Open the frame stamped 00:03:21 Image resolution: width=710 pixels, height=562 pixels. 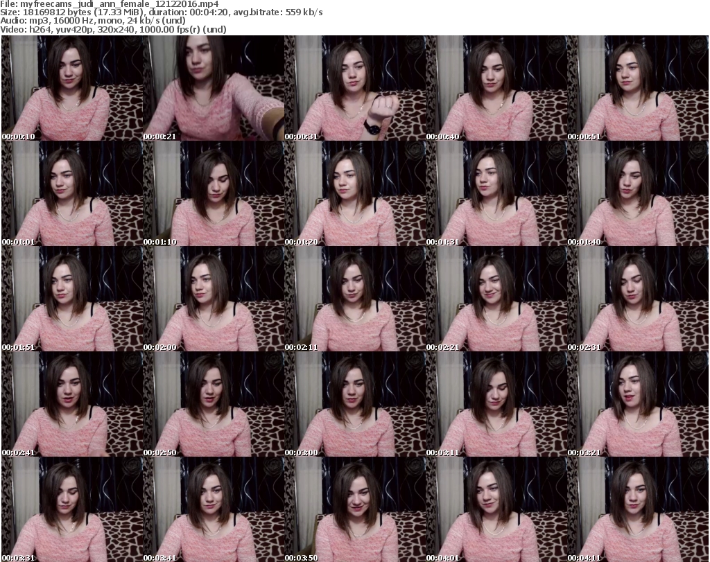pos(638,405)
